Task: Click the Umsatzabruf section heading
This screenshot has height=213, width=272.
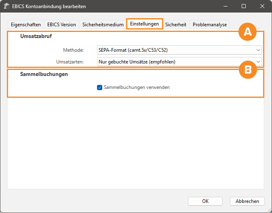Action: (x=36, y=36)
